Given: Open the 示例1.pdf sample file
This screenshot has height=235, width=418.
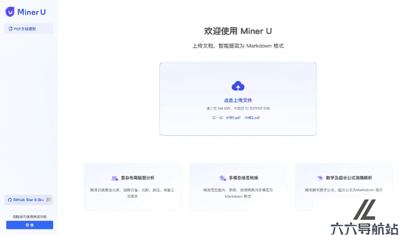Looking at the screenshot, I should (233, 118).
